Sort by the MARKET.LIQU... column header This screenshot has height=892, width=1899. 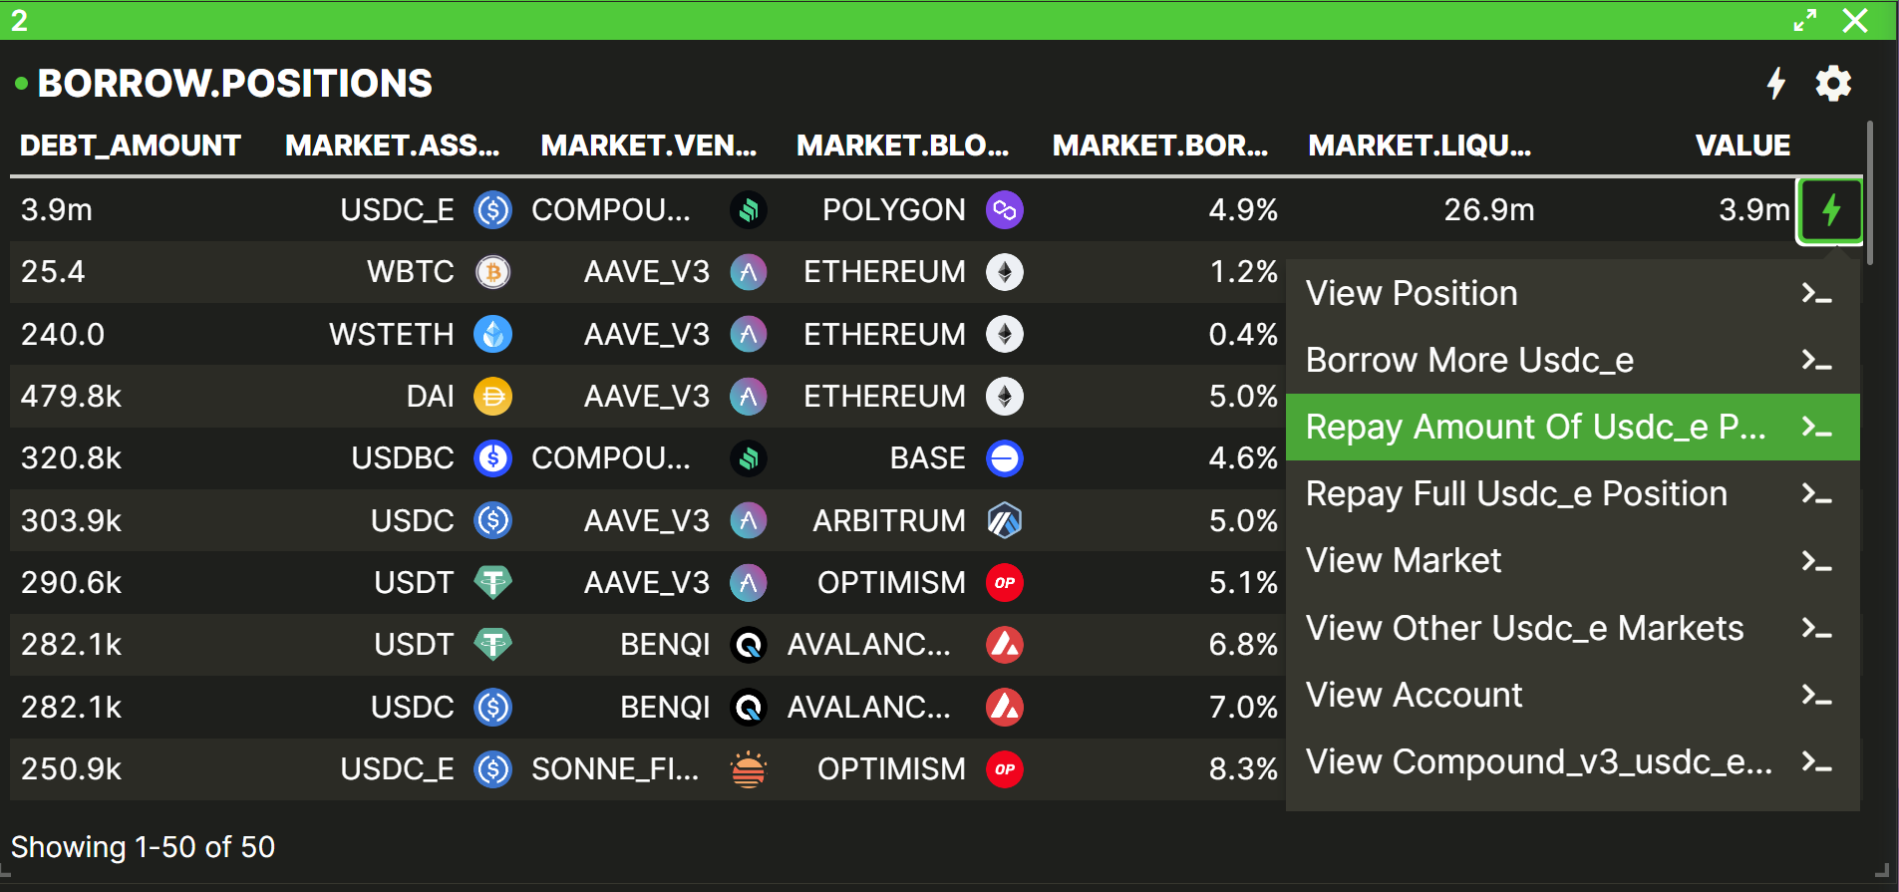1420,146
